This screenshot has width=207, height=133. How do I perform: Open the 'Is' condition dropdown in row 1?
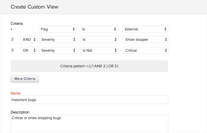pos(99,29)
